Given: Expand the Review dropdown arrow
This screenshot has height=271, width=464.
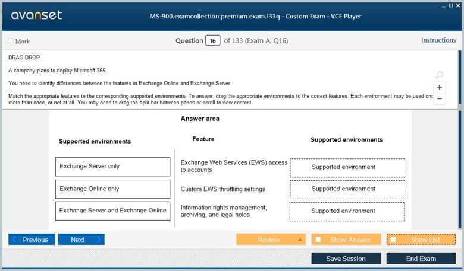Looking at the screenshot, I should 300,240.
